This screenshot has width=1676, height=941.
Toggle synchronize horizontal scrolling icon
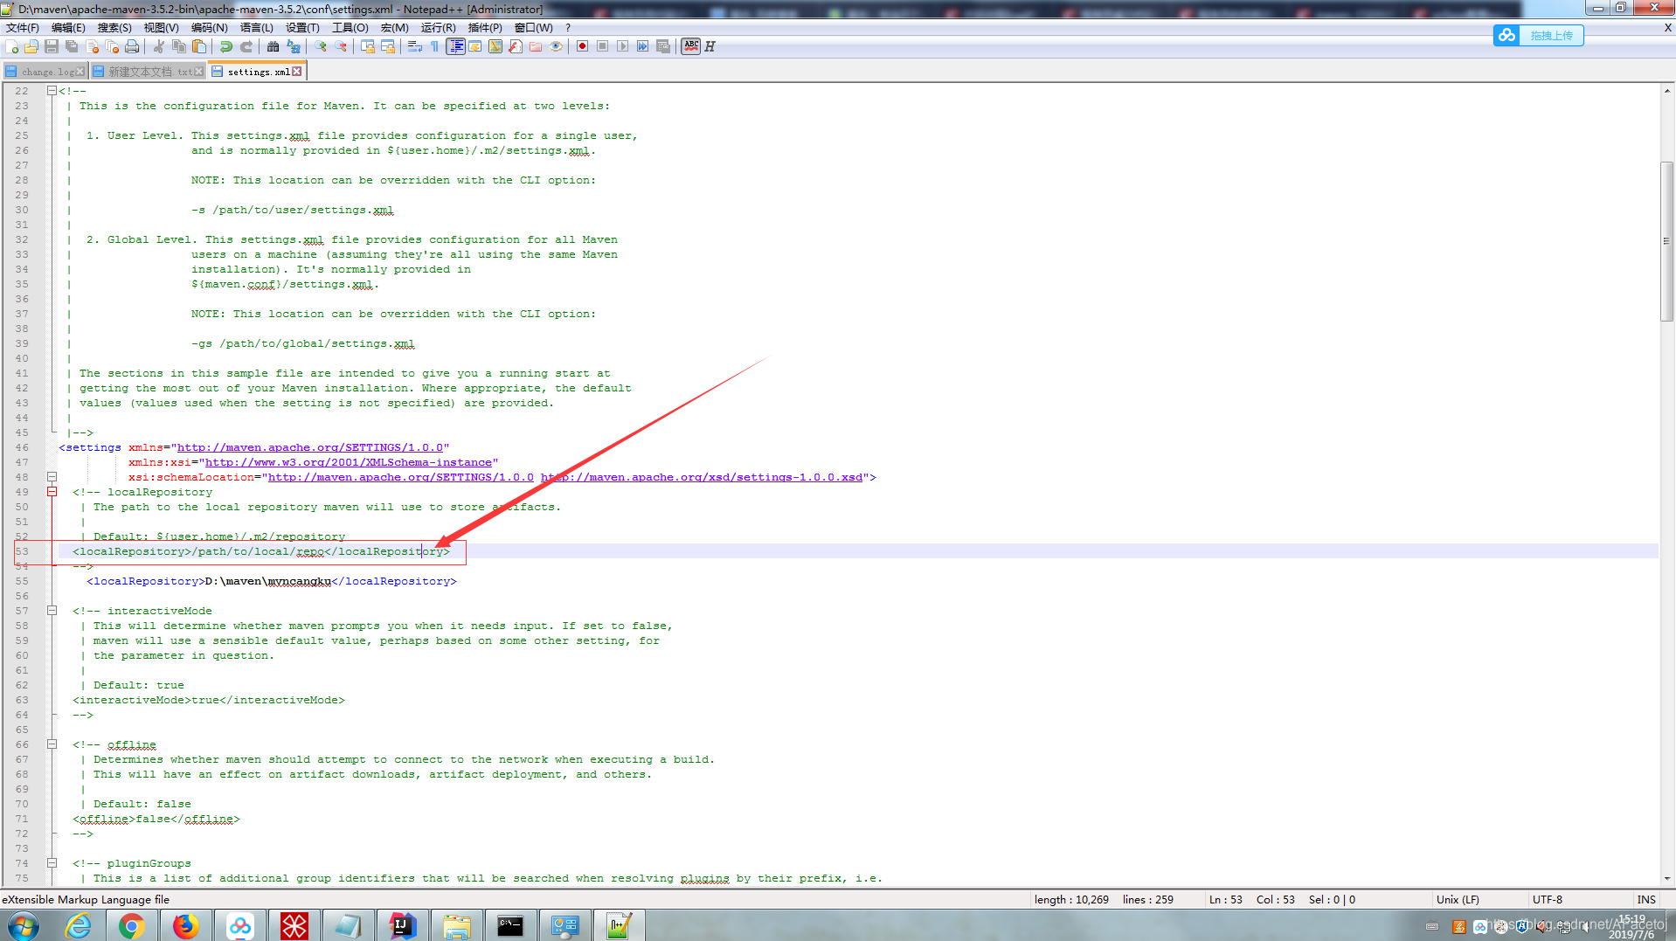tap(388, 46)
